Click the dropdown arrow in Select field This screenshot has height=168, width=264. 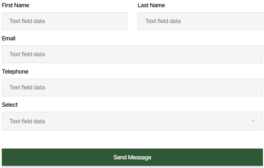253,121
